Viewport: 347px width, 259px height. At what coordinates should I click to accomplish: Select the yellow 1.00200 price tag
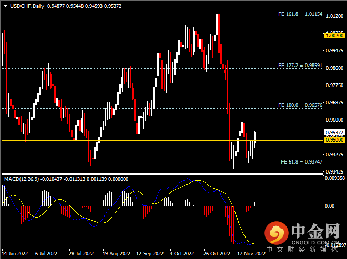(x=334, y=36)
